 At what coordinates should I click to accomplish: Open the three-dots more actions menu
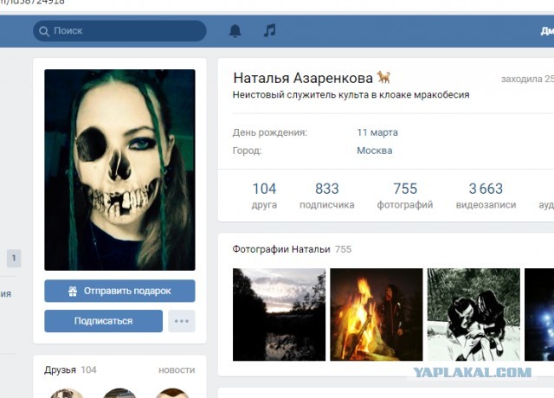tap(182, 321)
